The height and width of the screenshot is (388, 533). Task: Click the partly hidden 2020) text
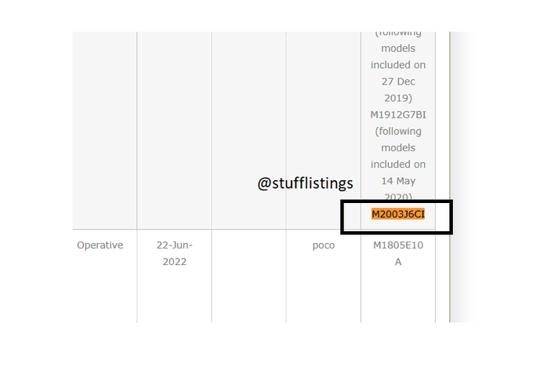click(398, 197)
